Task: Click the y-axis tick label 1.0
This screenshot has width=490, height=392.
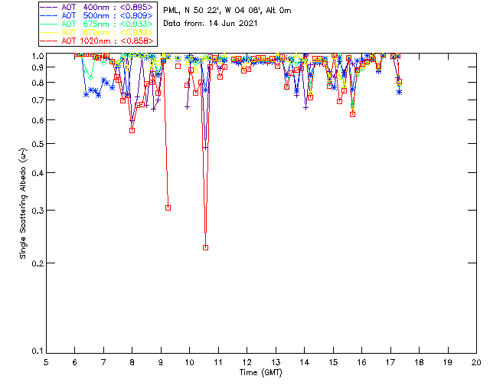Action: [x=38, y=56]
